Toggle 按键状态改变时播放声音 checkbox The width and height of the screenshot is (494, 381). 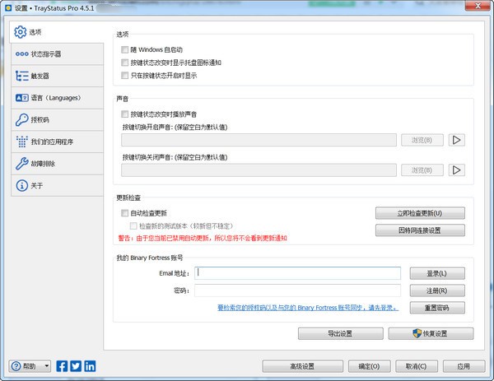tap(125, 114)
